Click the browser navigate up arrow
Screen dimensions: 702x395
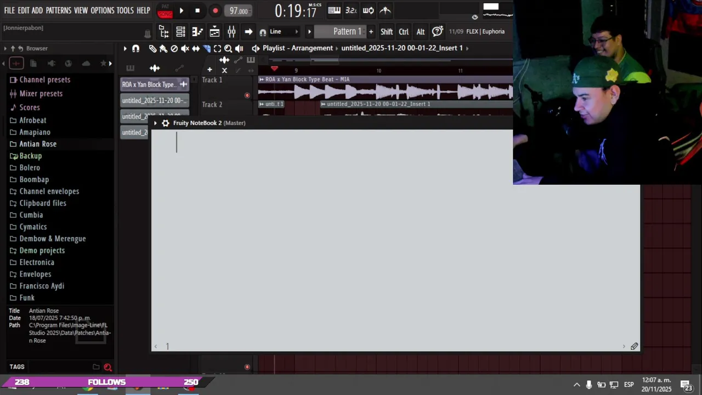[x=13, y=48]
